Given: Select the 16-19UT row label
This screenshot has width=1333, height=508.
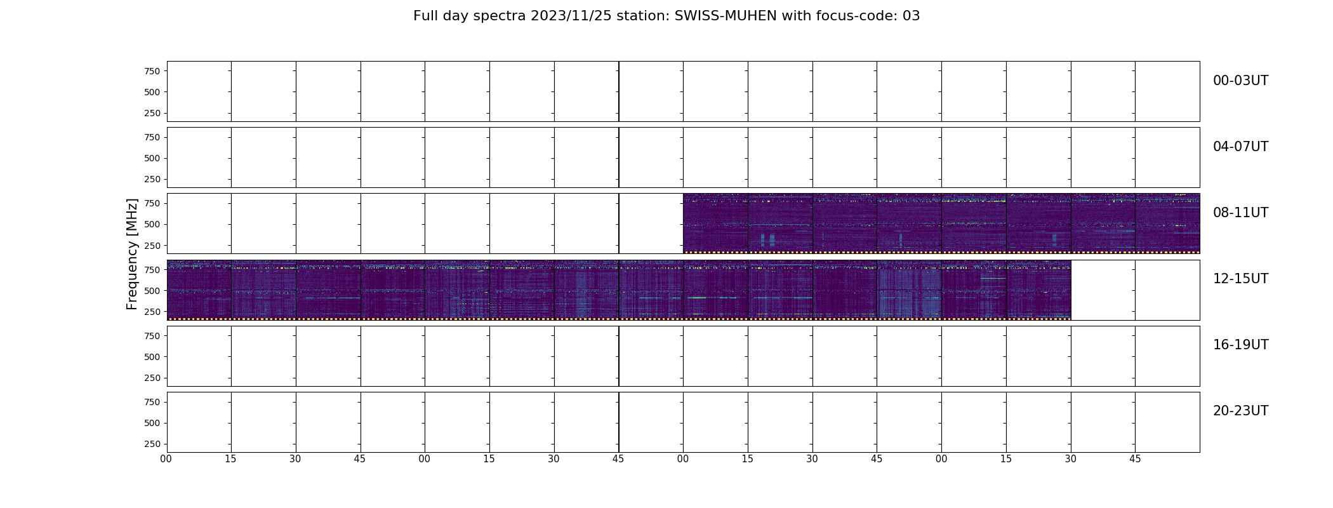Looking at the screenshot, I should click(1240, 345).
